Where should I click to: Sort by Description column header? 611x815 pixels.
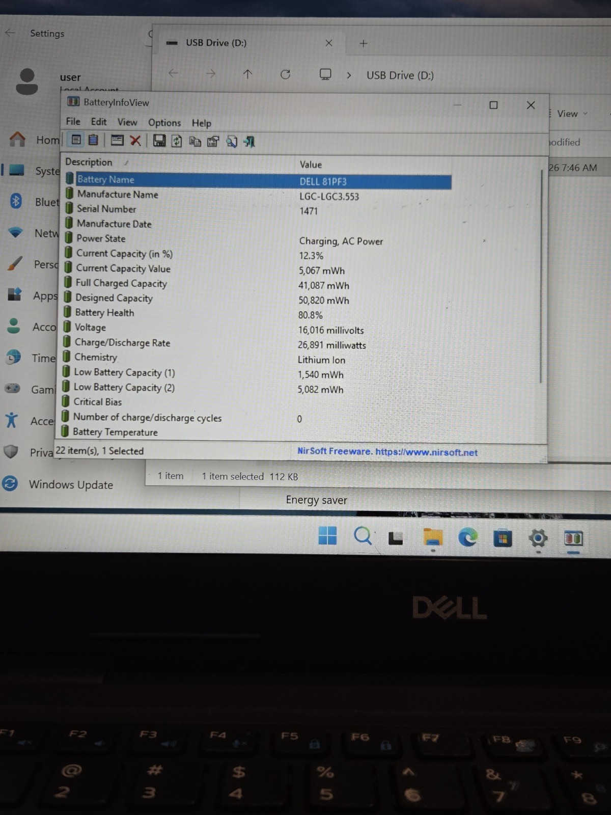pos(89,162)
